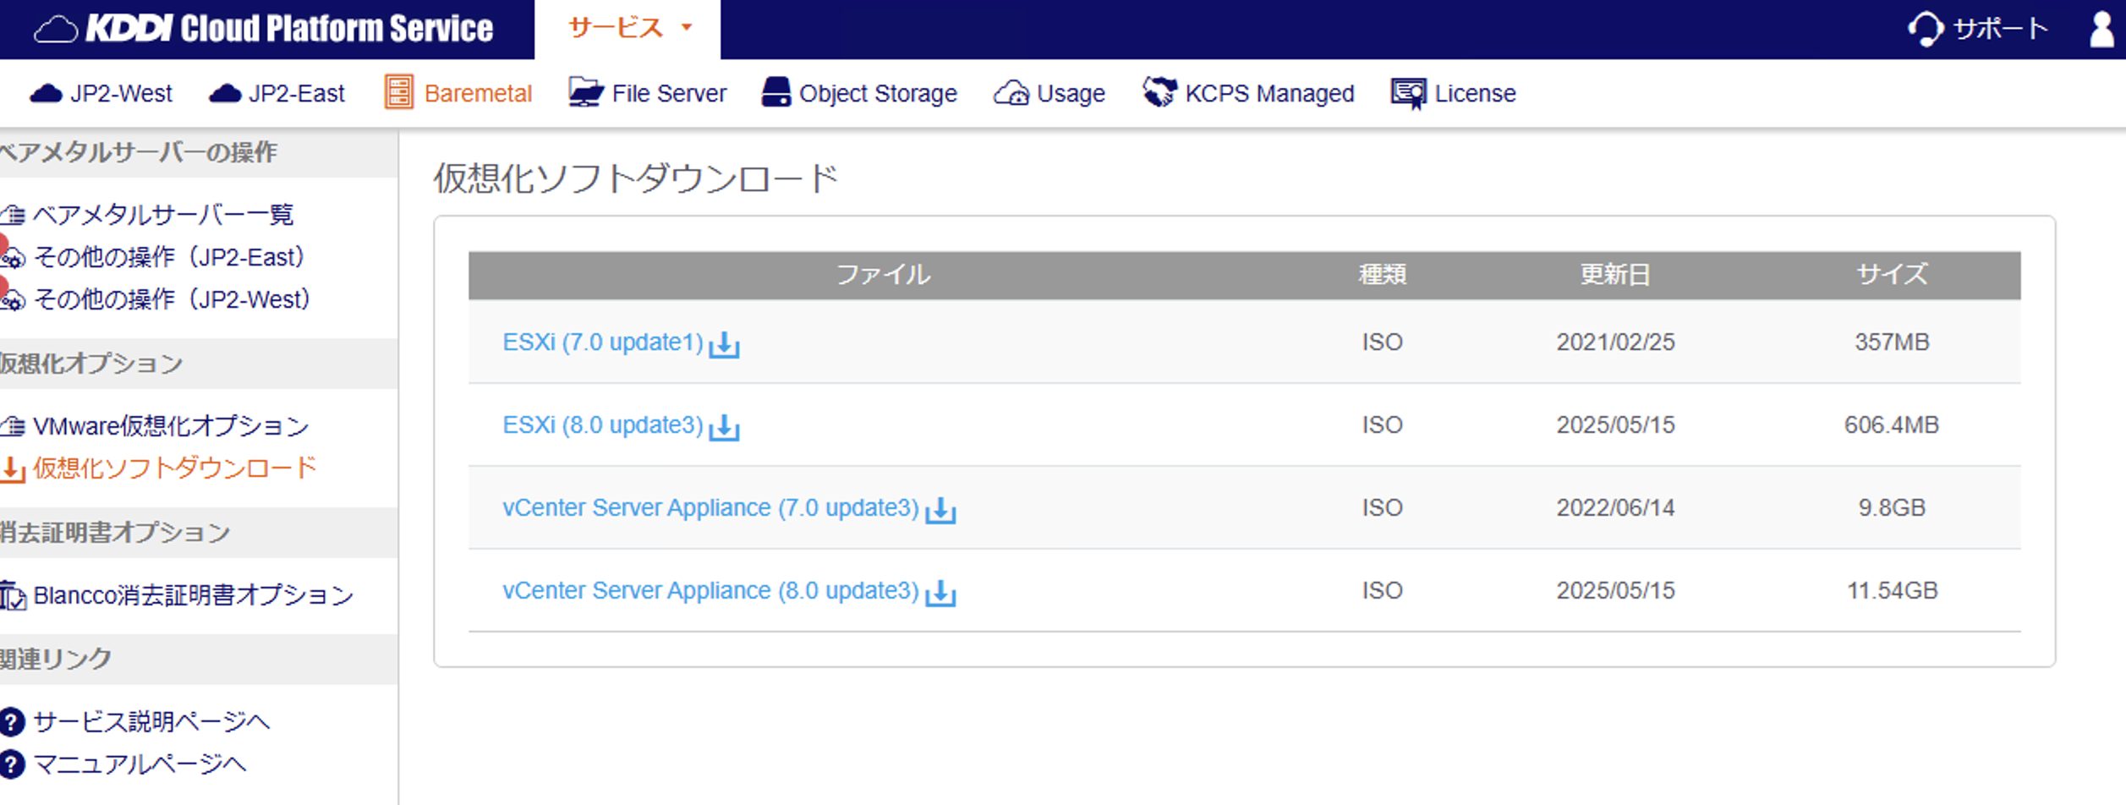Click the KCPS Managed handshake icon
This screenshot has width=2126, height=805.
pyautogui.click(x=1159, y=91)
